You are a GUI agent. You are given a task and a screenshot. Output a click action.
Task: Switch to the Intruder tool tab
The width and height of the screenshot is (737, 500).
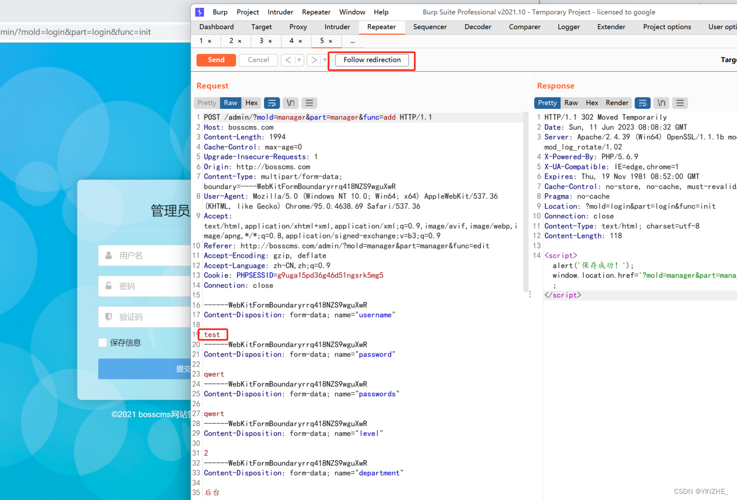point(337,27)
